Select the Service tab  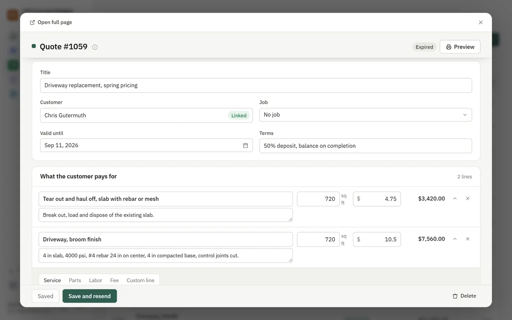tap(52, 280)
